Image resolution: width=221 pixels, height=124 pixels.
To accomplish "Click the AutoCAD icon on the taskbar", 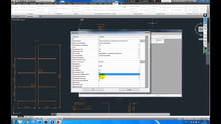I will pos(58,122).
